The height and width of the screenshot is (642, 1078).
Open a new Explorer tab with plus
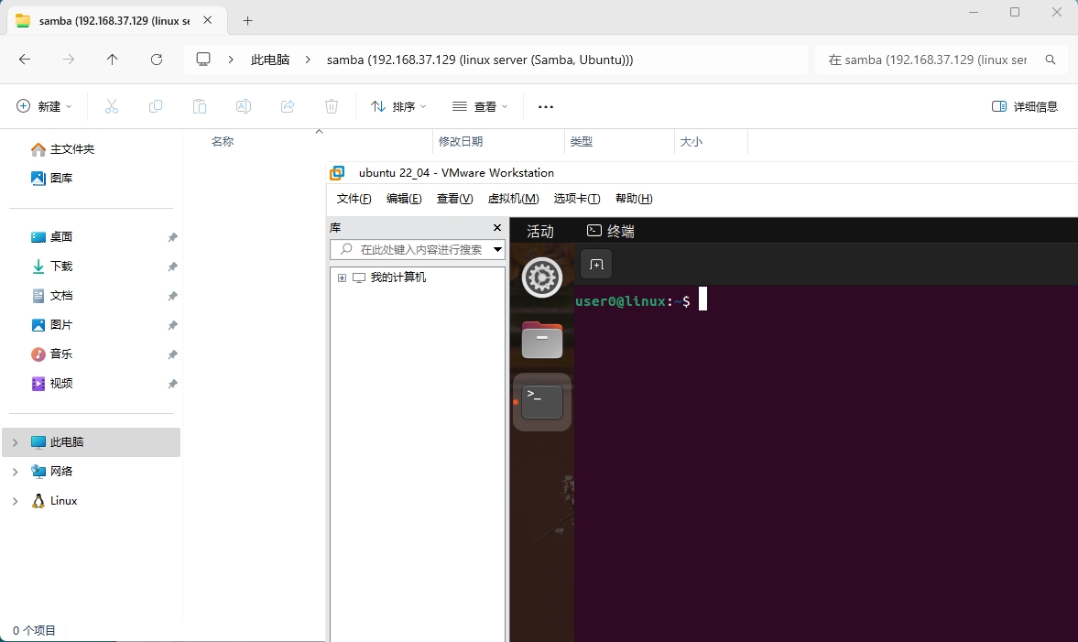248,21
